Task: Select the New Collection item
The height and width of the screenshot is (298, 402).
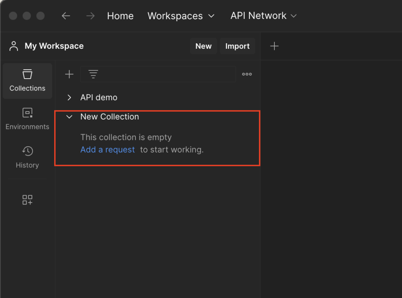Action: point(110,116)
